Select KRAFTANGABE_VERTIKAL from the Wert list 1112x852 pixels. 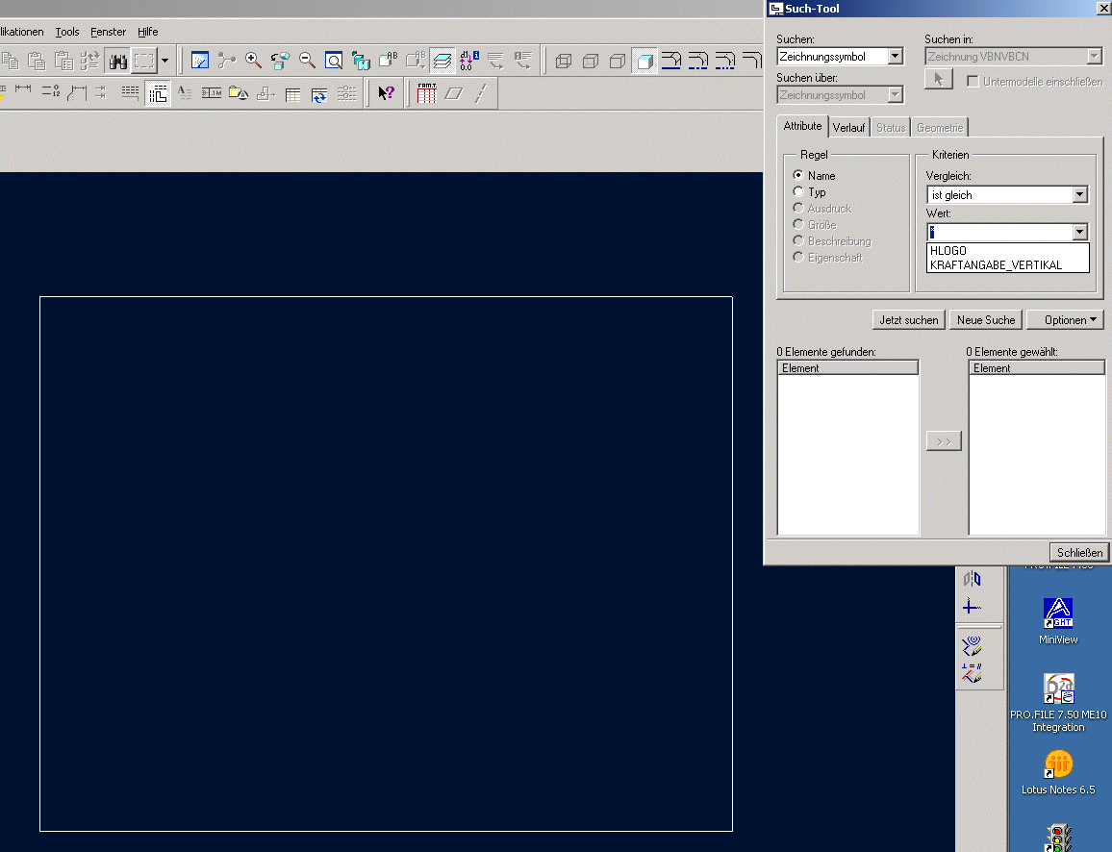1008,265
